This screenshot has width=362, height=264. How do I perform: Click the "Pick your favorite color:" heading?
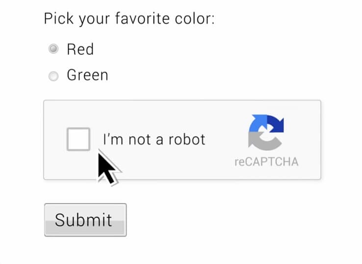pyautogui.click(x=129, y=19)
